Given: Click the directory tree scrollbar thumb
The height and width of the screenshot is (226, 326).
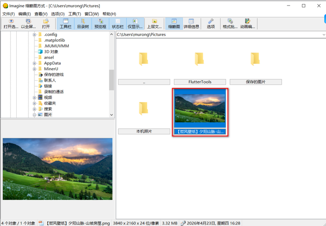Looking at the screenshot, I should (112, 80).
